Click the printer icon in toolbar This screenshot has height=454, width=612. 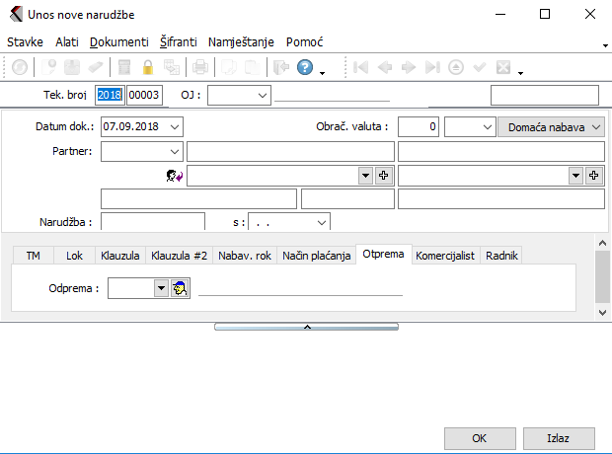[200, 68]
